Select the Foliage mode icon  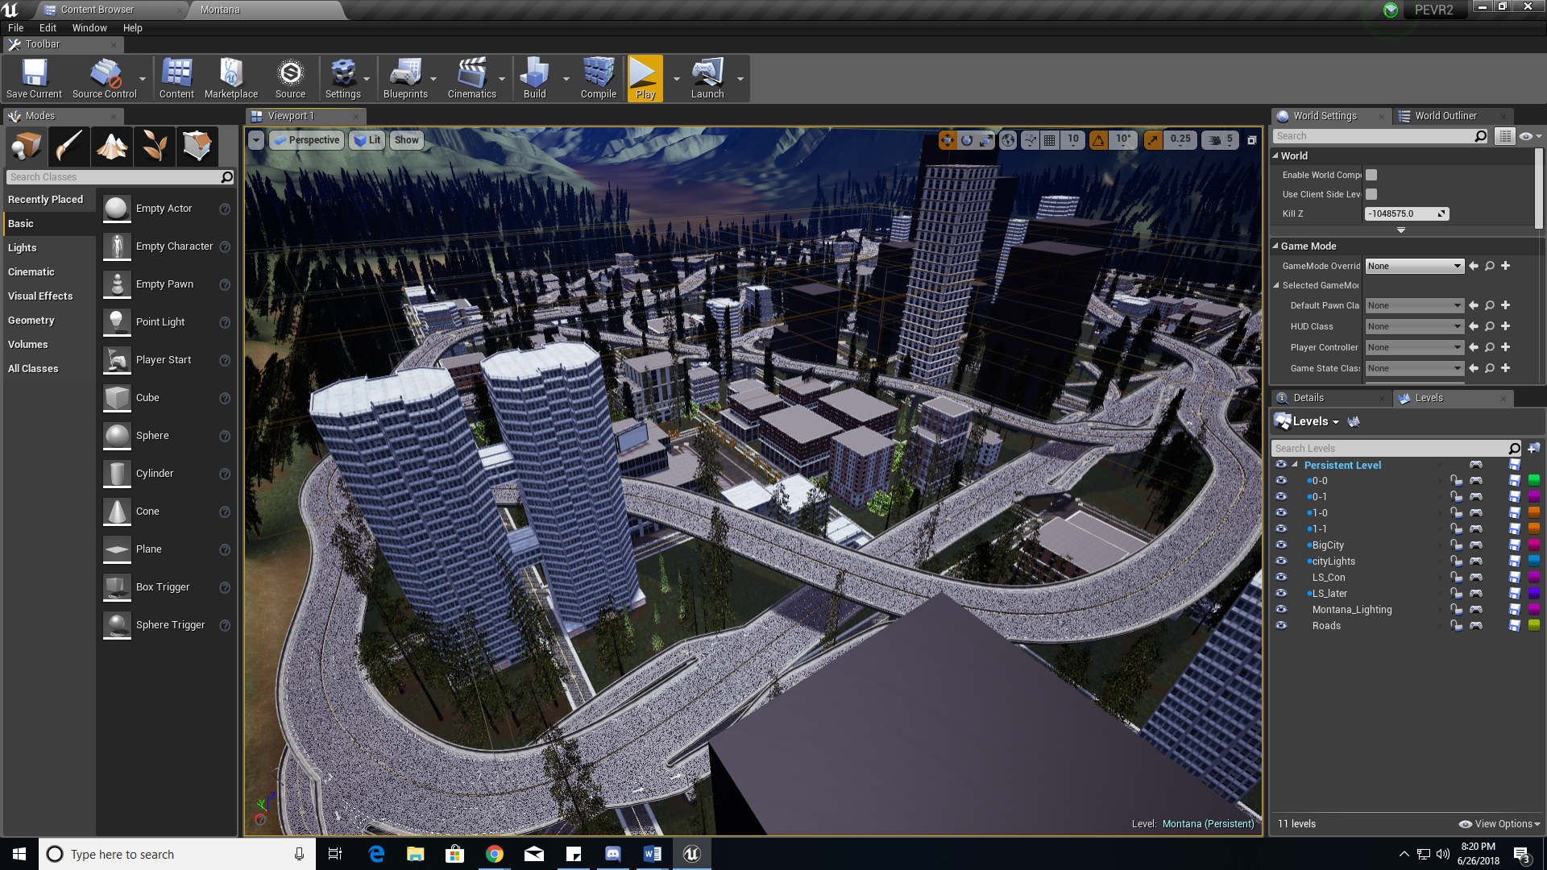coord(154,146)
